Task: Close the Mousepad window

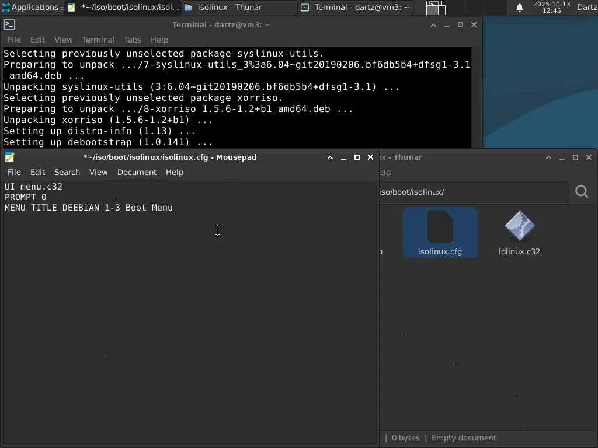Action: coord(370,157)
